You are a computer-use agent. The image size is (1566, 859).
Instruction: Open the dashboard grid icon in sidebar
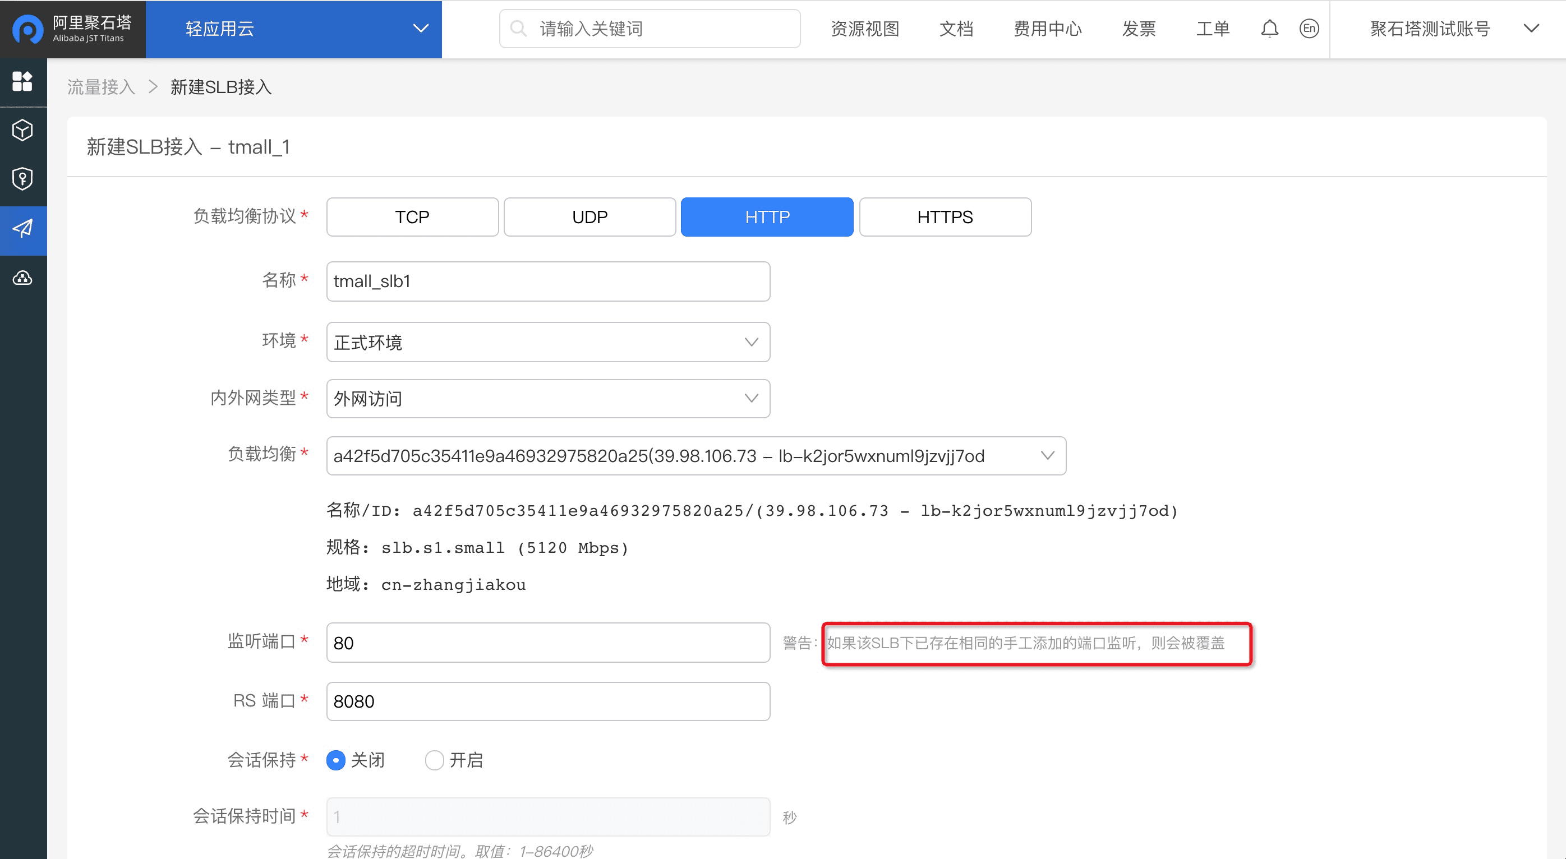tap(22, 81)
